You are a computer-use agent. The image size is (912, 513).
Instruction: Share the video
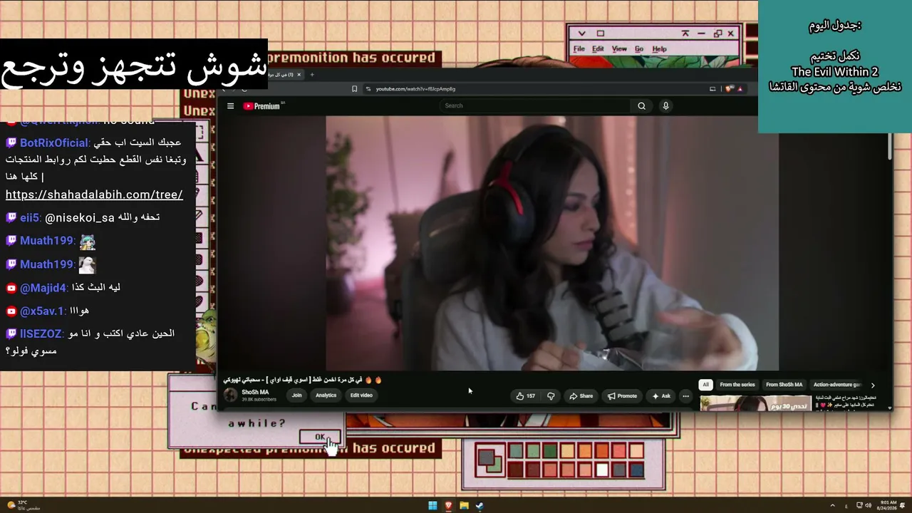[581, 396]
